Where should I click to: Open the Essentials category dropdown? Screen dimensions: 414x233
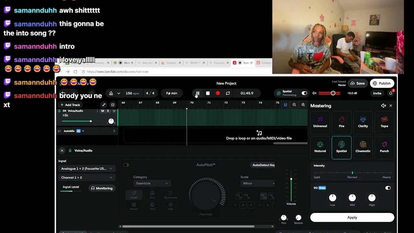(x=152, y=183)
